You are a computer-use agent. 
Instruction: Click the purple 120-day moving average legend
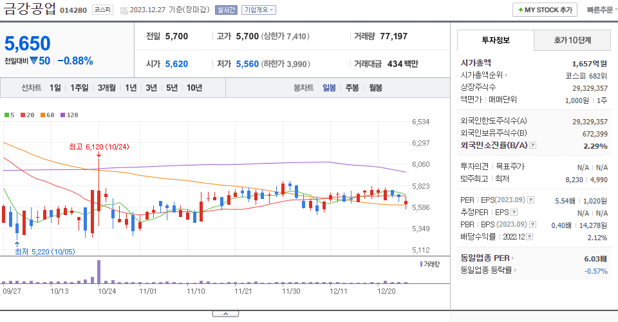click(x=69, y=115)
